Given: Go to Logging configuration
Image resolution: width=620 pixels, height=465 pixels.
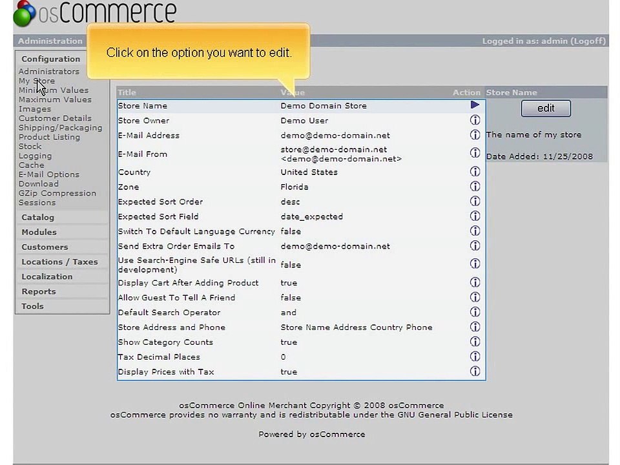Looking at the screenshot, I should [x=35, y=156].
